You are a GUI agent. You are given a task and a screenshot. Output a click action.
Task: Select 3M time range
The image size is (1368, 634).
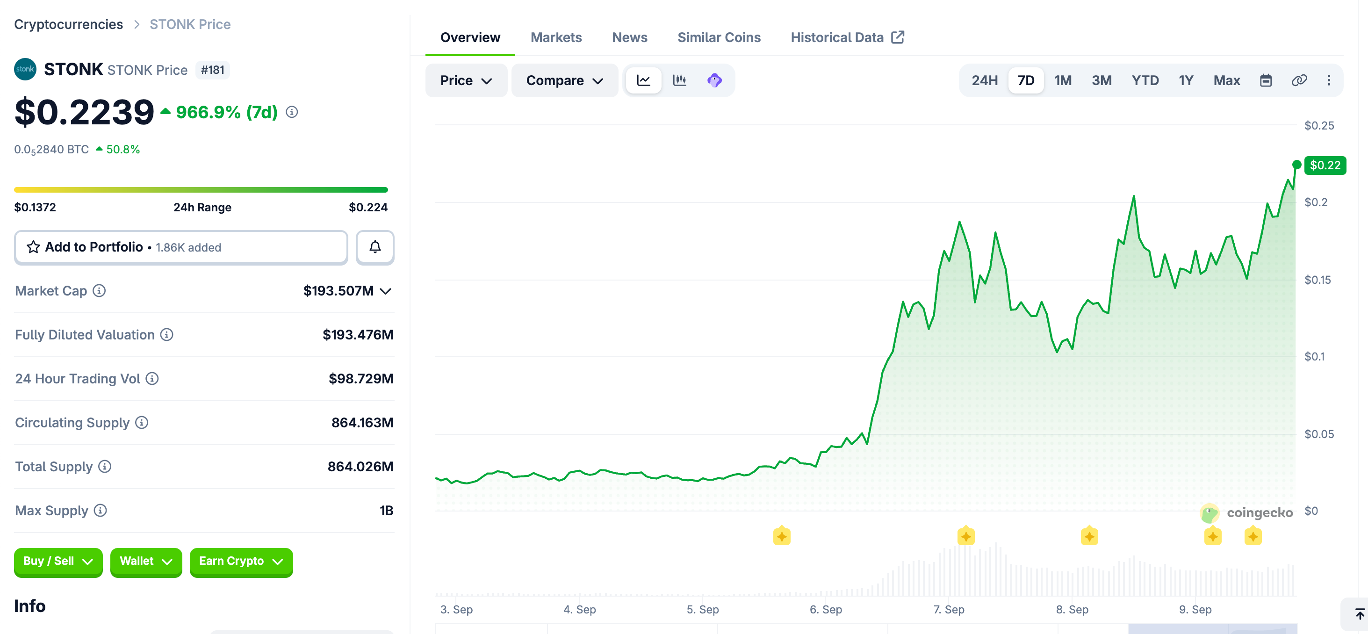(1102, 80)
